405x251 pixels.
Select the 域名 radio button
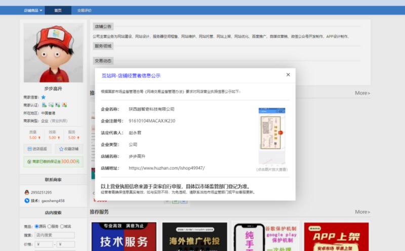[62, 227]
